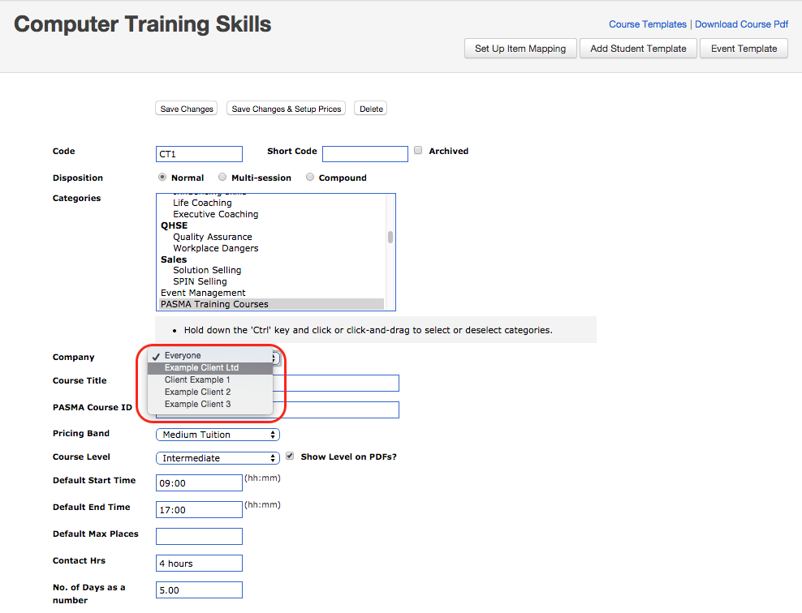802x613 pixels.
Task: Click the Add Student Template button
Action: (638, 49)
